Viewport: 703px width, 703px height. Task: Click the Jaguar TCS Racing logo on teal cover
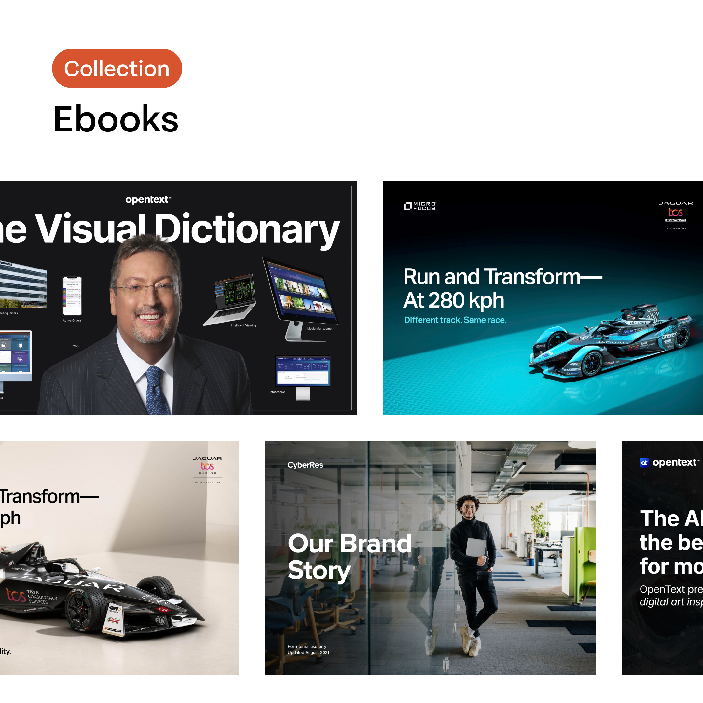click(x=675, y=215)
